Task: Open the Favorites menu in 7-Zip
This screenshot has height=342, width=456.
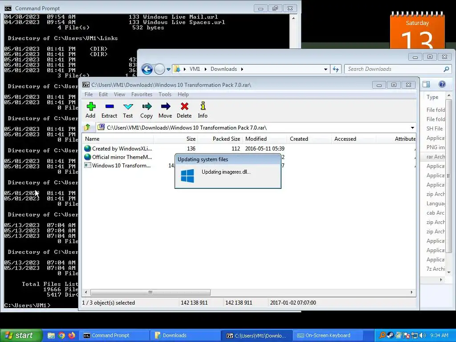Action: (x=142, y=94)
